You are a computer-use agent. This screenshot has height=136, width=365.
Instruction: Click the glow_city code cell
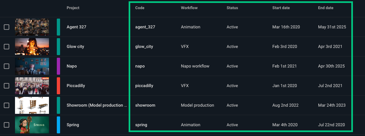(x=144, y=47)
